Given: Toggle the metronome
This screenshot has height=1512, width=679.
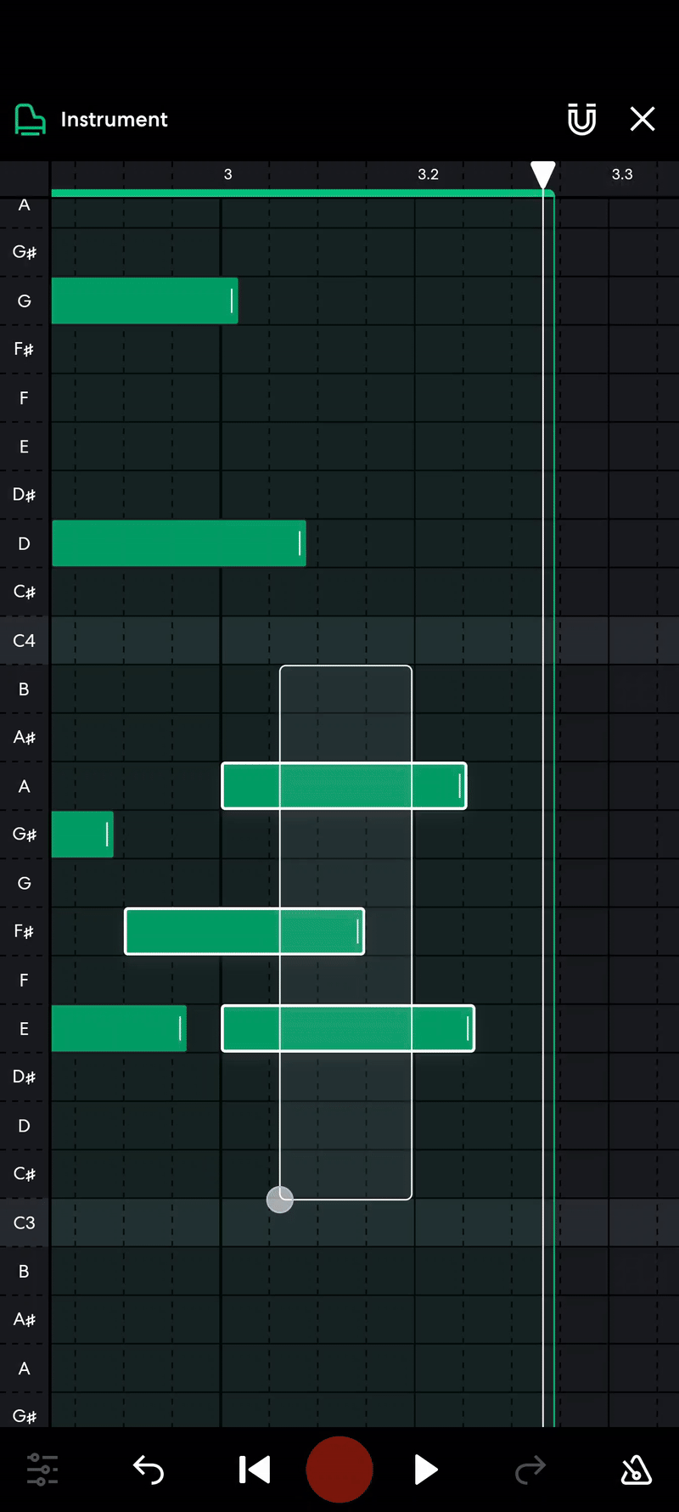Looking at the screenshot, I should [x=636, y=1470].
